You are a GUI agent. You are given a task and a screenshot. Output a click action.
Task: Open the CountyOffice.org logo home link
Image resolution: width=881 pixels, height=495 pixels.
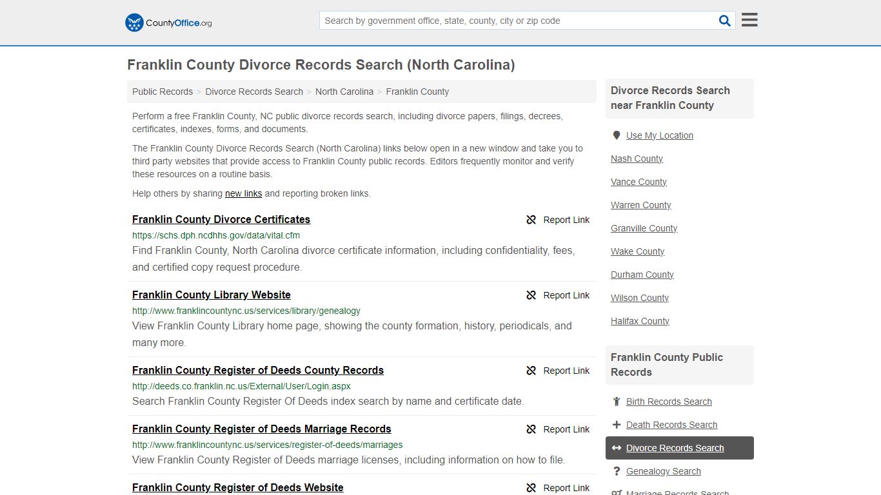point(168,23)
